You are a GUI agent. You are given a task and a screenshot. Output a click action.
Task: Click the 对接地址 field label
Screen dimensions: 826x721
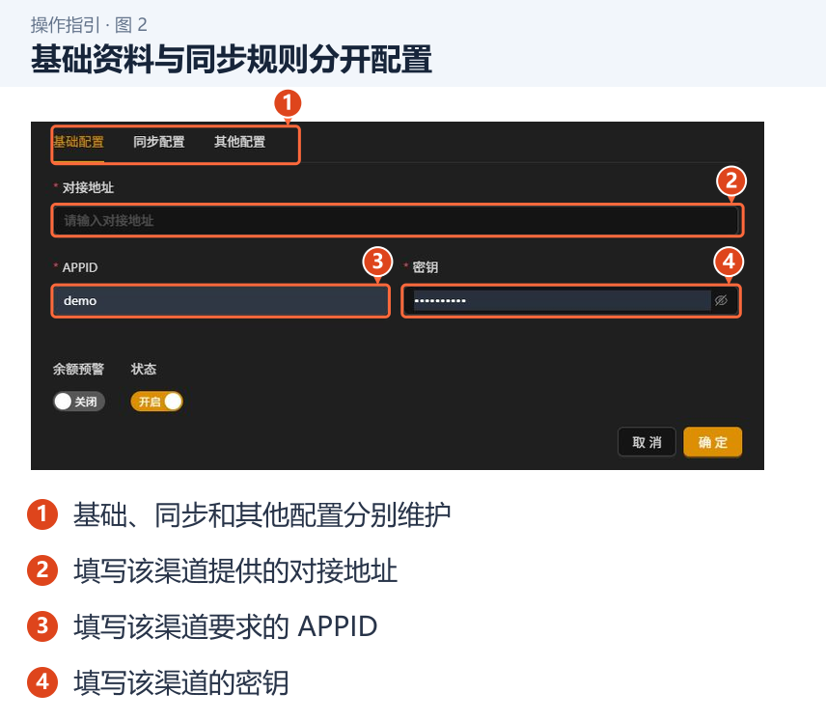(88, 187)
